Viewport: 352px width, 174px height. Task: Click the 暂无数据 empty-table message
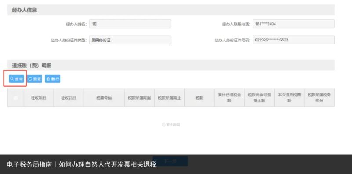tap(171, 125)
